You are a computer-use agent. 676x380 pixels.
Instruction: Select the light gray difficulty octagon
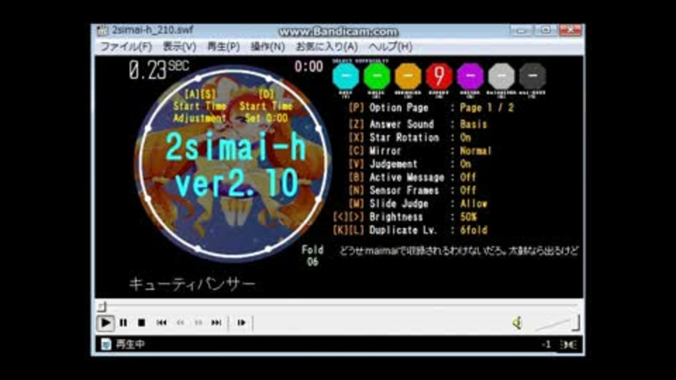(x=501, y=76)
